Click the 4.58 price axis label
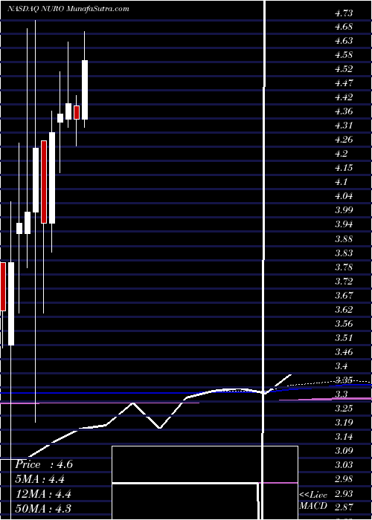Image resolution: width=372 pixels, height=520 pixels. click(344, 54)
